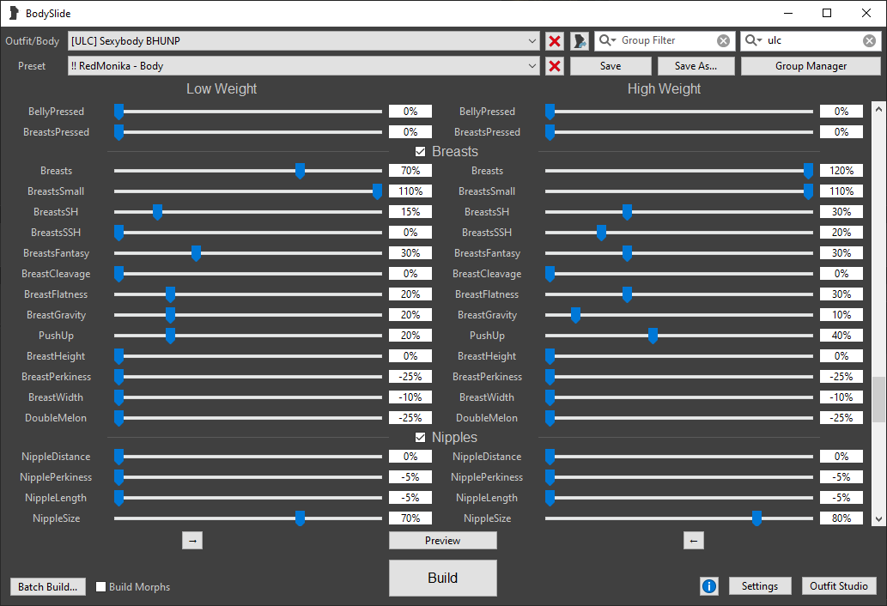Click the high weight NippleSize slider handle
The image size is (887, 606).
point(756,518)
